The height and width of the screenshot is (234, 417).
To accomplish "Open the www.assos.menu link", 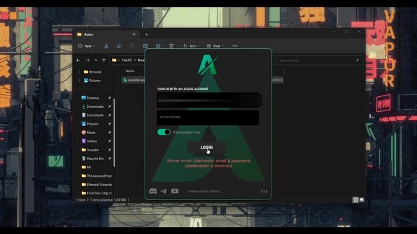I will (x=204, y=191).
